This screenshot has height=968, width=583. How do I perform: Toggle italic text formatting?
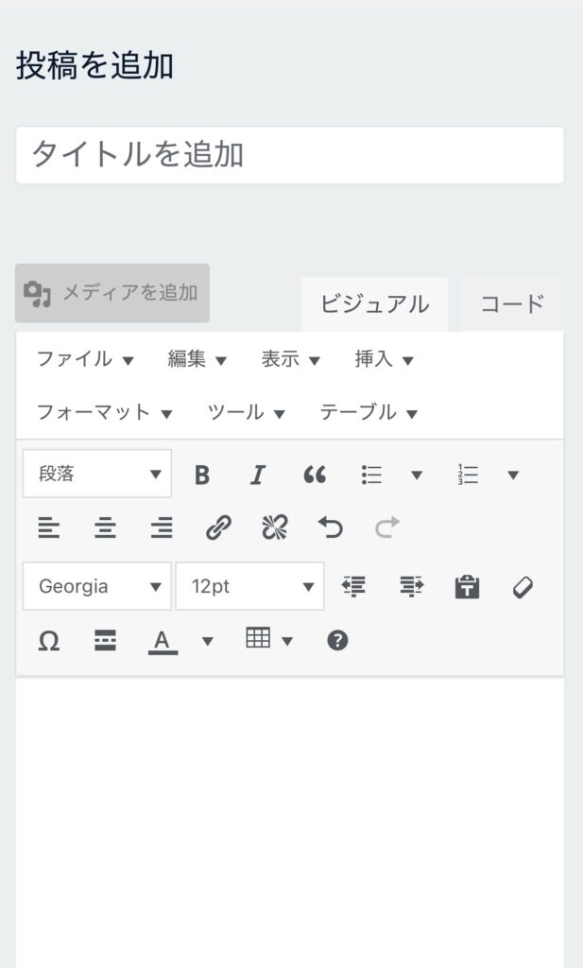pyautogui.click(x=257, y=475)
